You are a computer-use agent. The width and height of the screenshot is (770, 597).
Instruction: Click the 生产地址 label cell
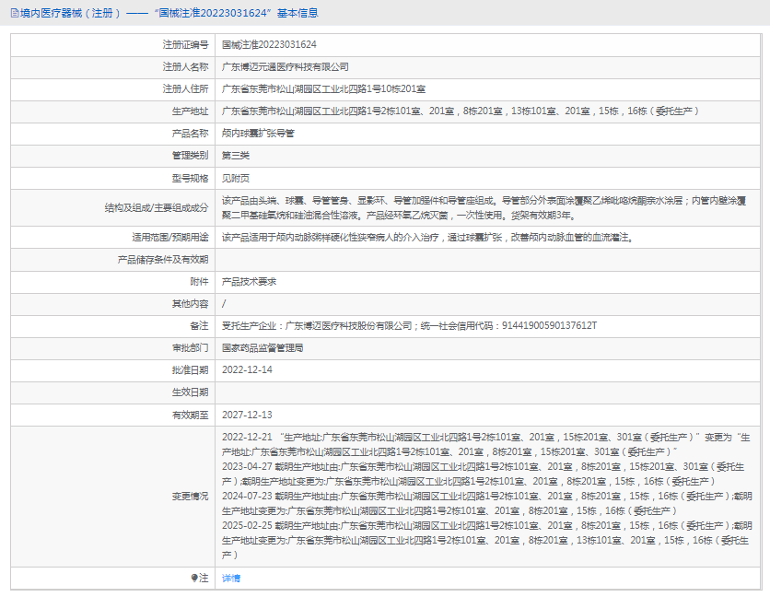click(113, 111)
